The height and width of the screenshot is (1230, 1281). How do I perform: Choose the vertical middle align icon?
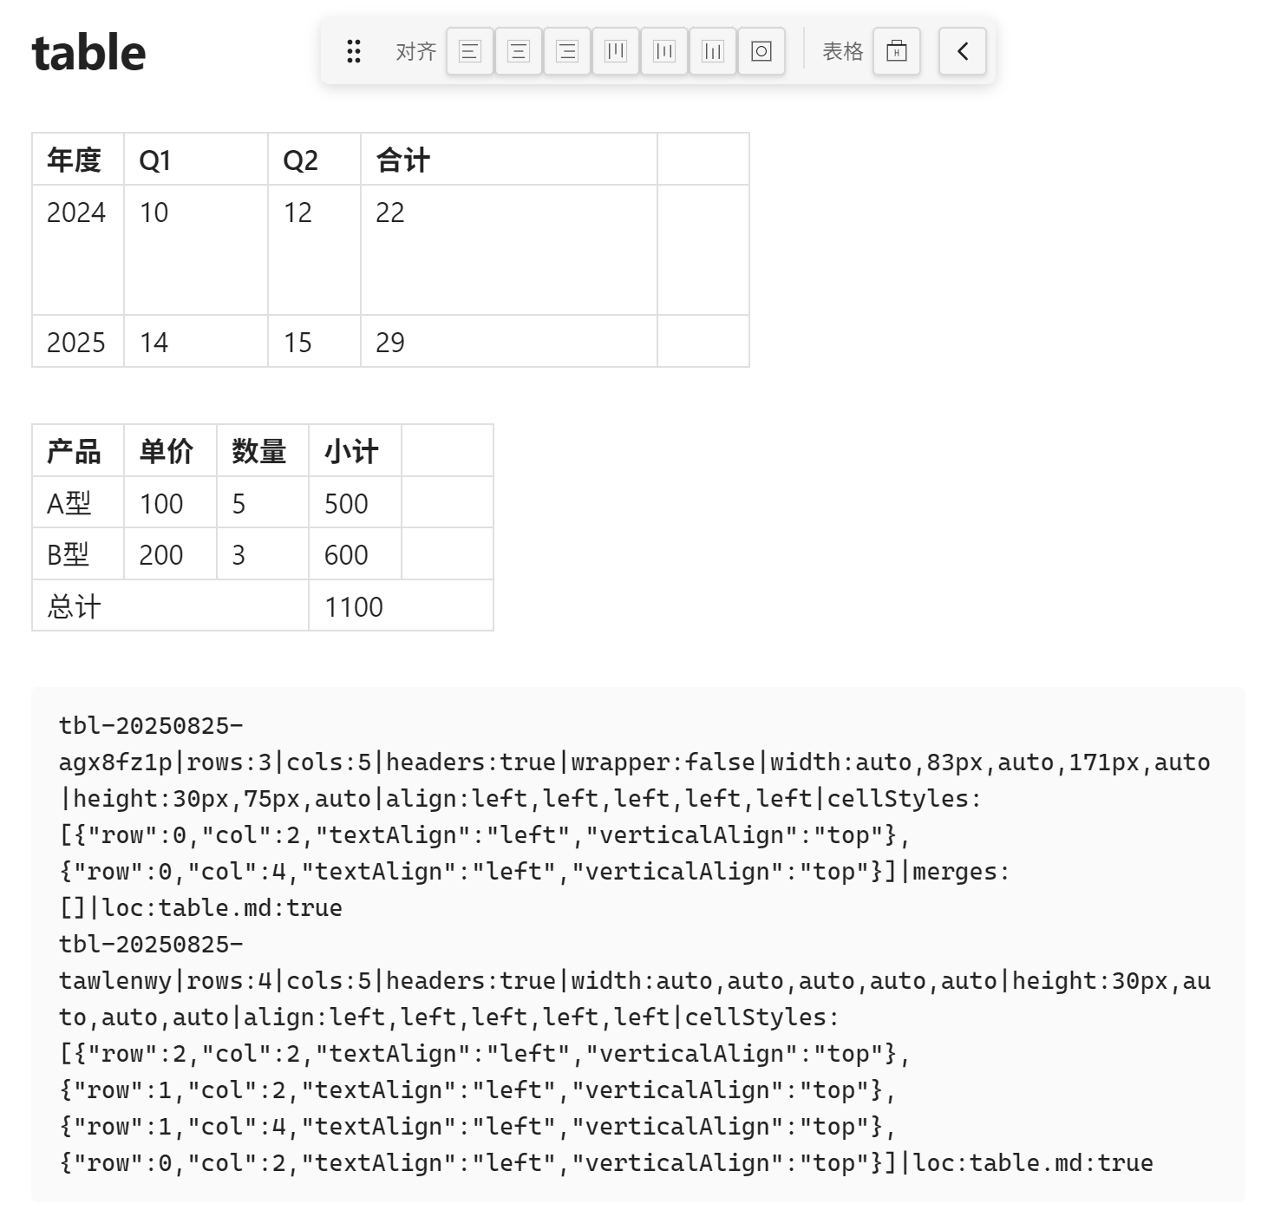(664, 51)
